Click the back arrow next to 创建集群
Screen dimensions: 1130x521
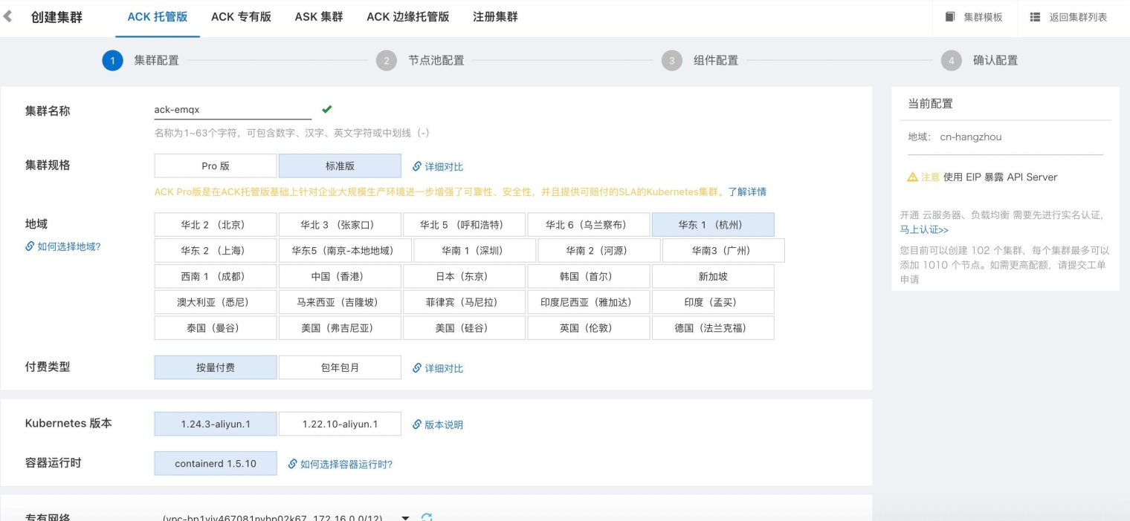pyautogui.click(x=8, y=16)
